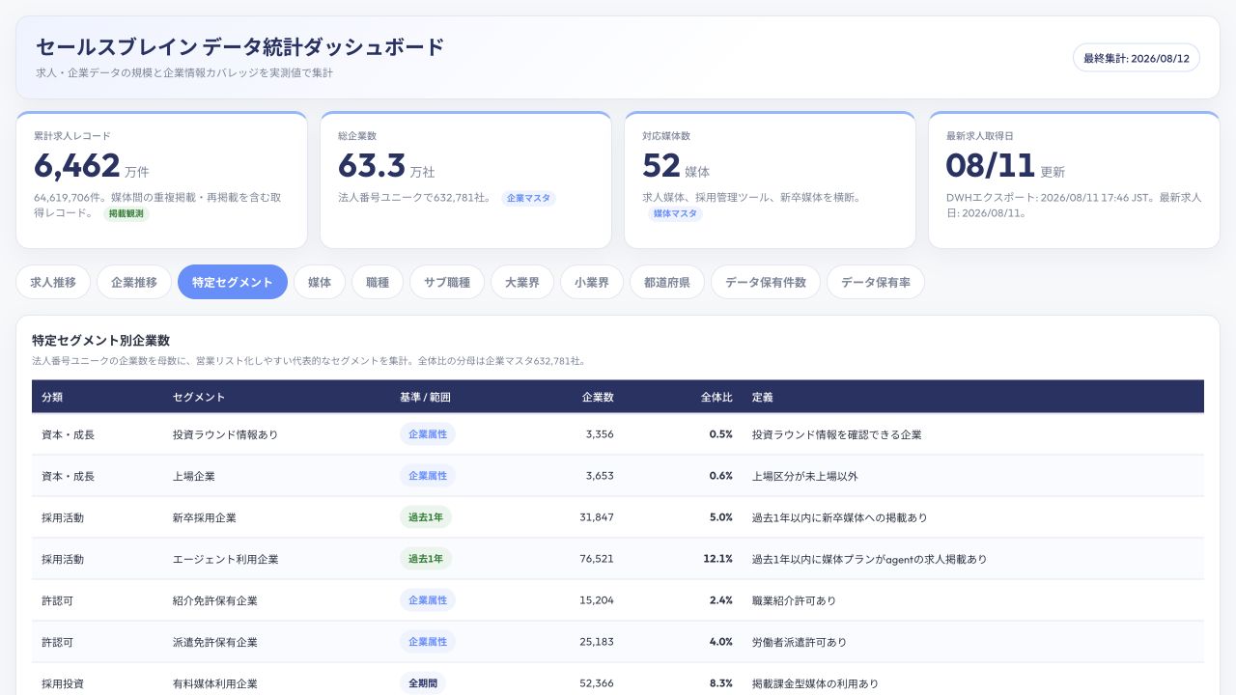Click the 媒体マスタ tag in 対応媒体数 card

(675, 213)
